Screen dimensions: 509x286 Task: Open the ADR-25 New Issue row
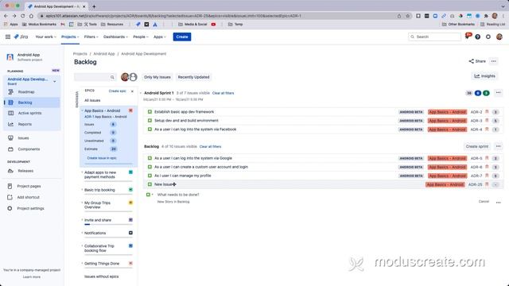point(323,184)
